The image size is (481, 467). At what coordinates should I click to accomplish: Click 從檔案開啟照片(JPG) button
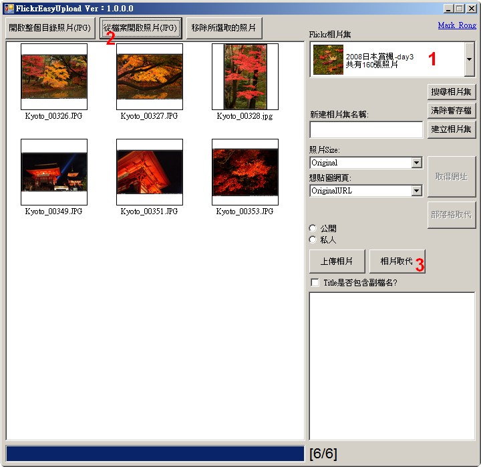click(140, 28)
